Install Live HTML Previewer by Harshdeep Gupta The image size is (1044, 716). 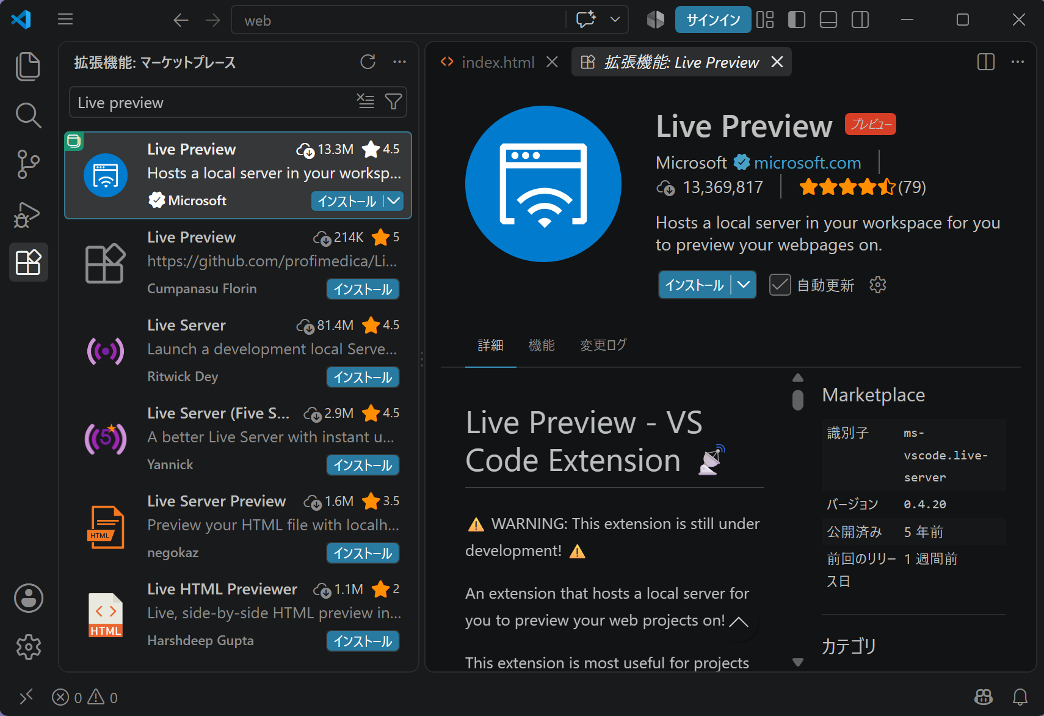coord(363,641)
